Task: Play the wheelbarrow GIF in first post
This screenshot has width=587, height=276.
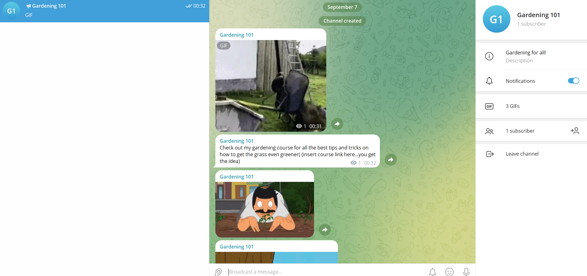Action: 271,86
